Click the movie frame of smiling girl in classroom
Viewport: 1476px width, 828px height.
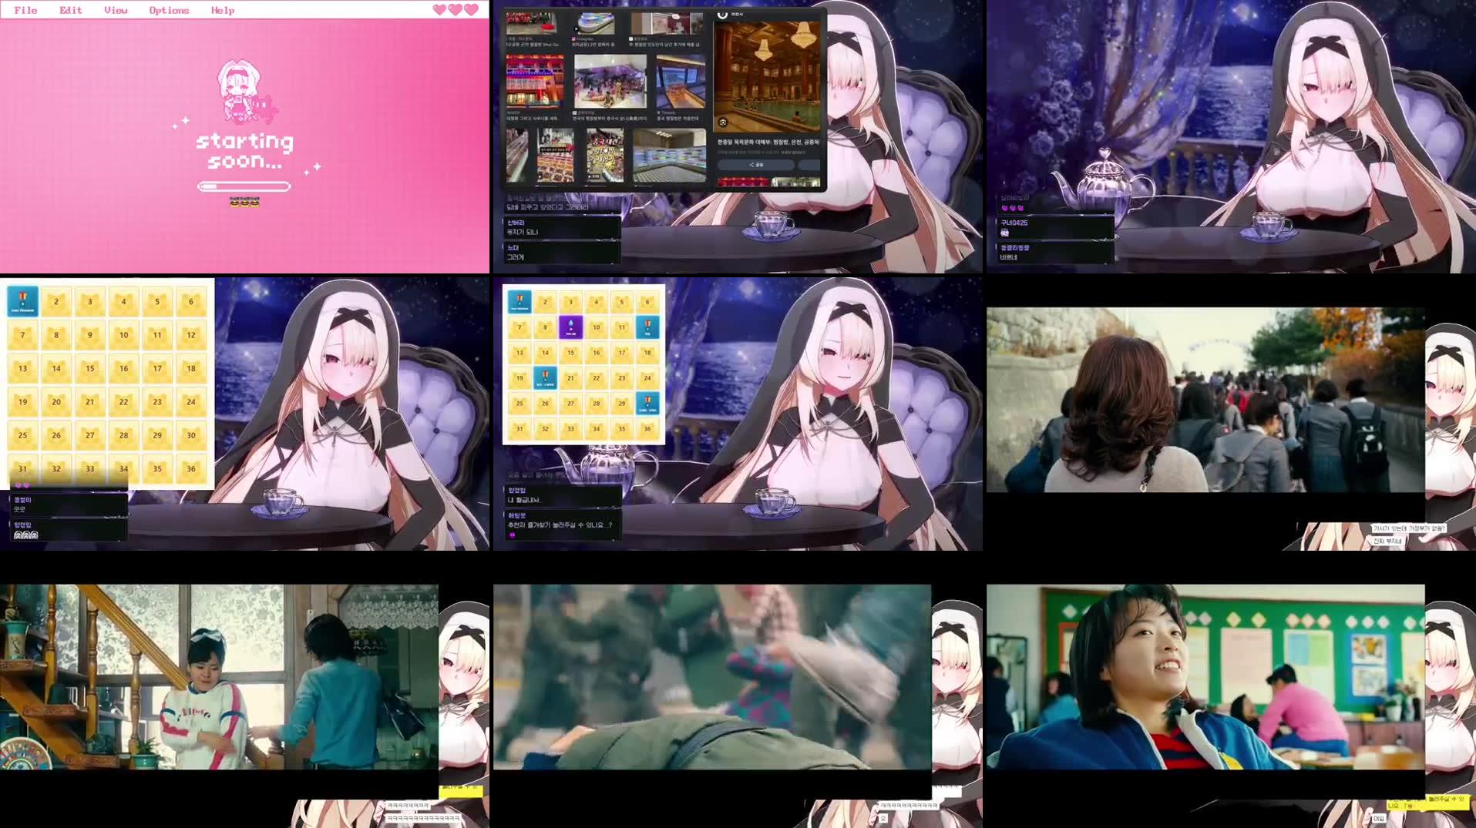(1205, 676)
